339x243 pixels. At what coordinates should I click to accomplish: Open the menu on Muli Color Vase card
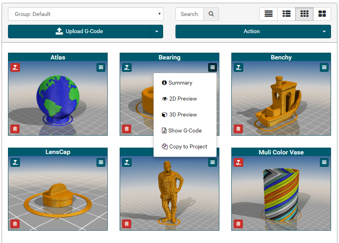click(324, 162)
